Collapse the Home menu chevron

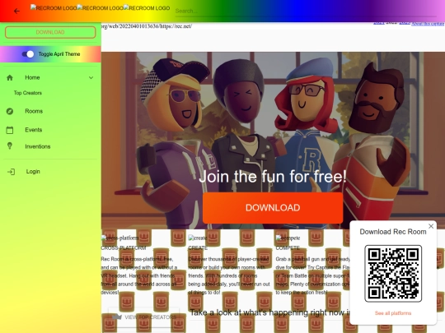click(91, 77)
